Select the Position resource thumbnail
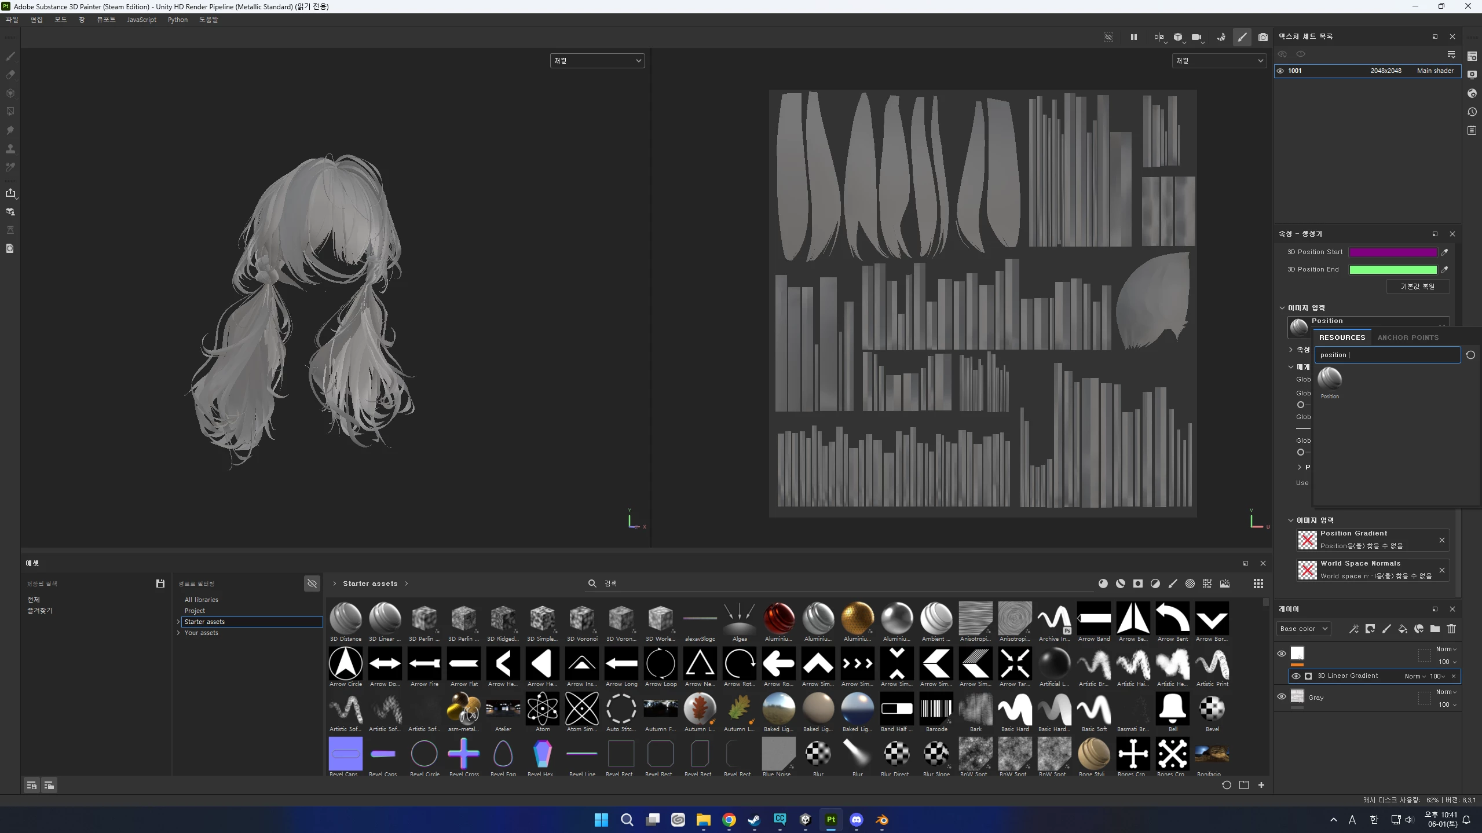Screen dimensions: 1482x833 (x=1329, y=379)
